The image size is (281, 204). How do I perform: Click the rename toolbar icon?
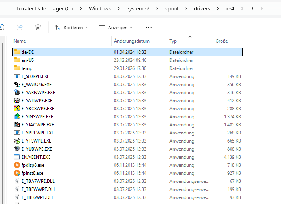tap(2, 27)
